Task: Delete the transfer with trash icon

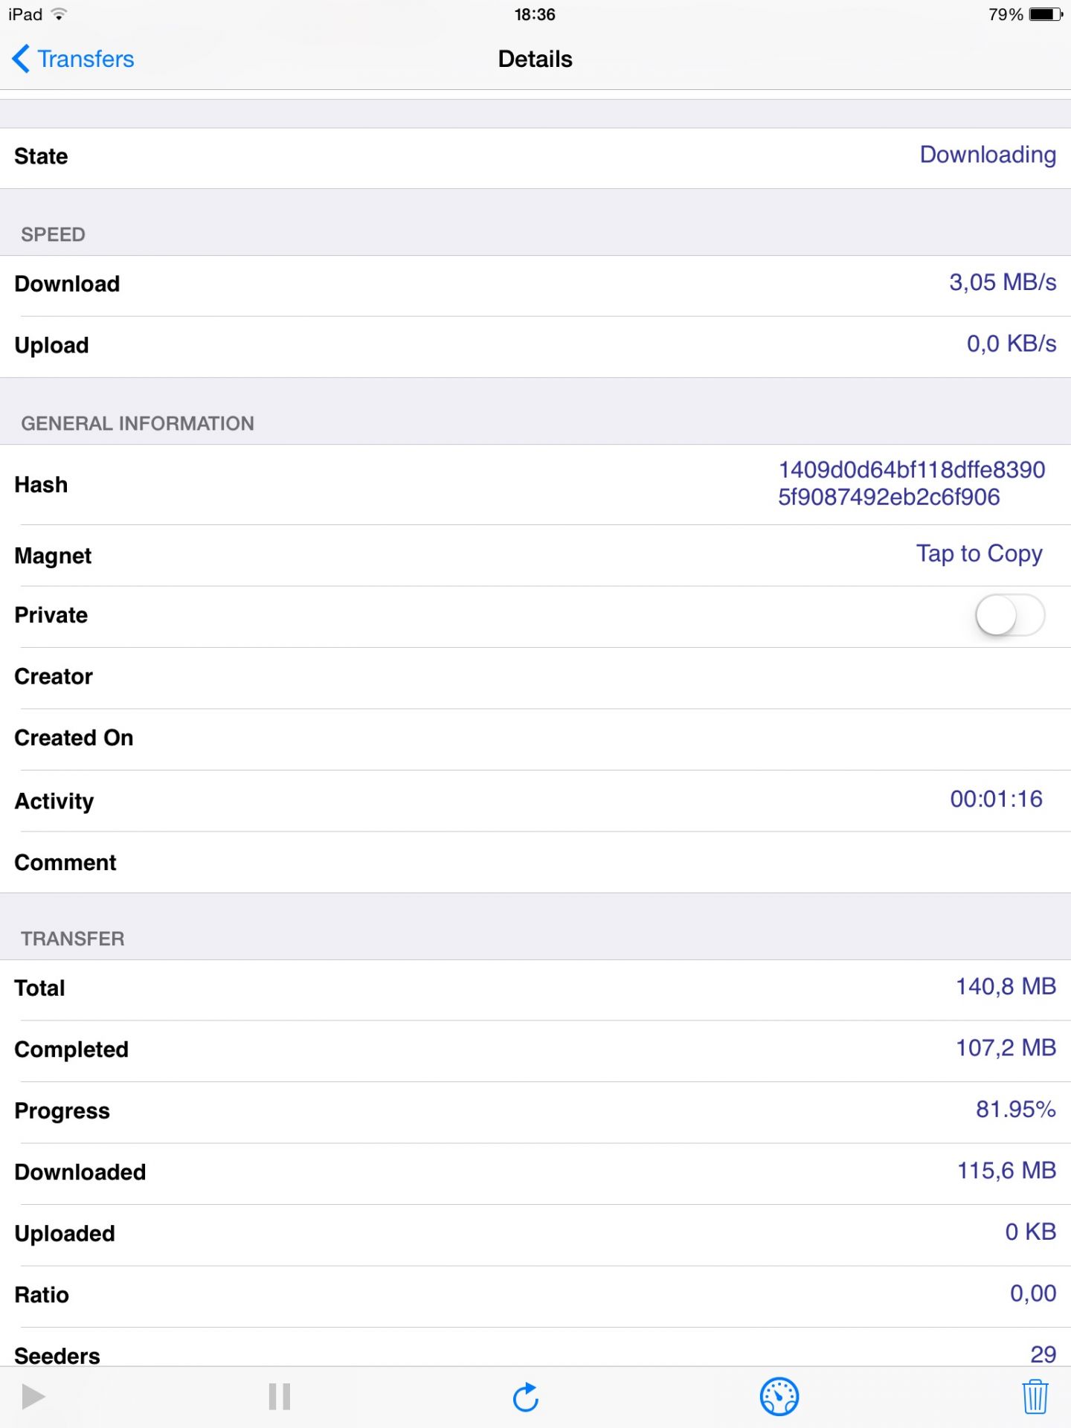Action: (1035, 1397)
